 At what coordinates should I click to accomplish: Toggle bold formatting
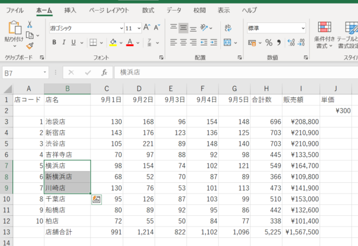pyautogui.click(x=54, y=42)
